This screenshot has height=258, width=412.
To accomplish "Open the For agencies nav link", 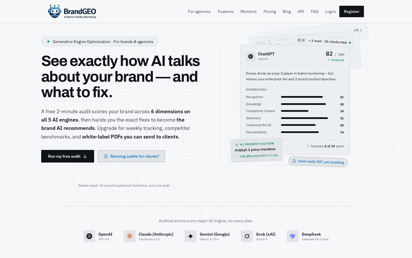I will click(199, 11).
